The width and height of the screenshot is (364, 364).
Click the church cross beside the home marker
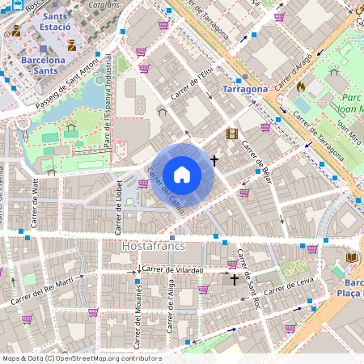pos(214,161)
